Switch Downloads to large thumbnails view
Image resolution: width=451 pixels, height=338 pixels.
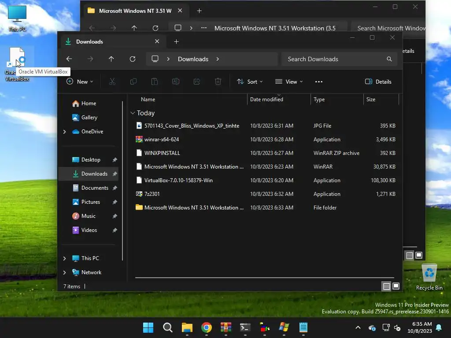point(396,286)
